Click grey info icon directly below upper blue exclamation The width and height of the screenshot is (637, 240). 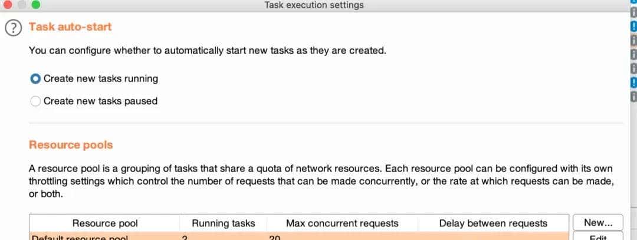click(x=633, y=40)
